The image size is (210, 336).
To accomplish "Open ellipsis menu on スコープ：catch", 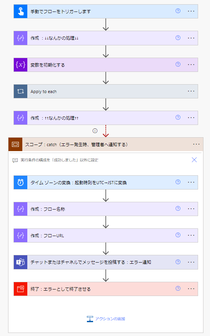I will pyautogui.click(x=196, y=145).
